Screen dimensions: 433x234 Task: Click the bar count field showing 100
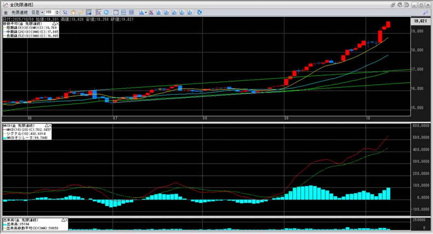49,12
